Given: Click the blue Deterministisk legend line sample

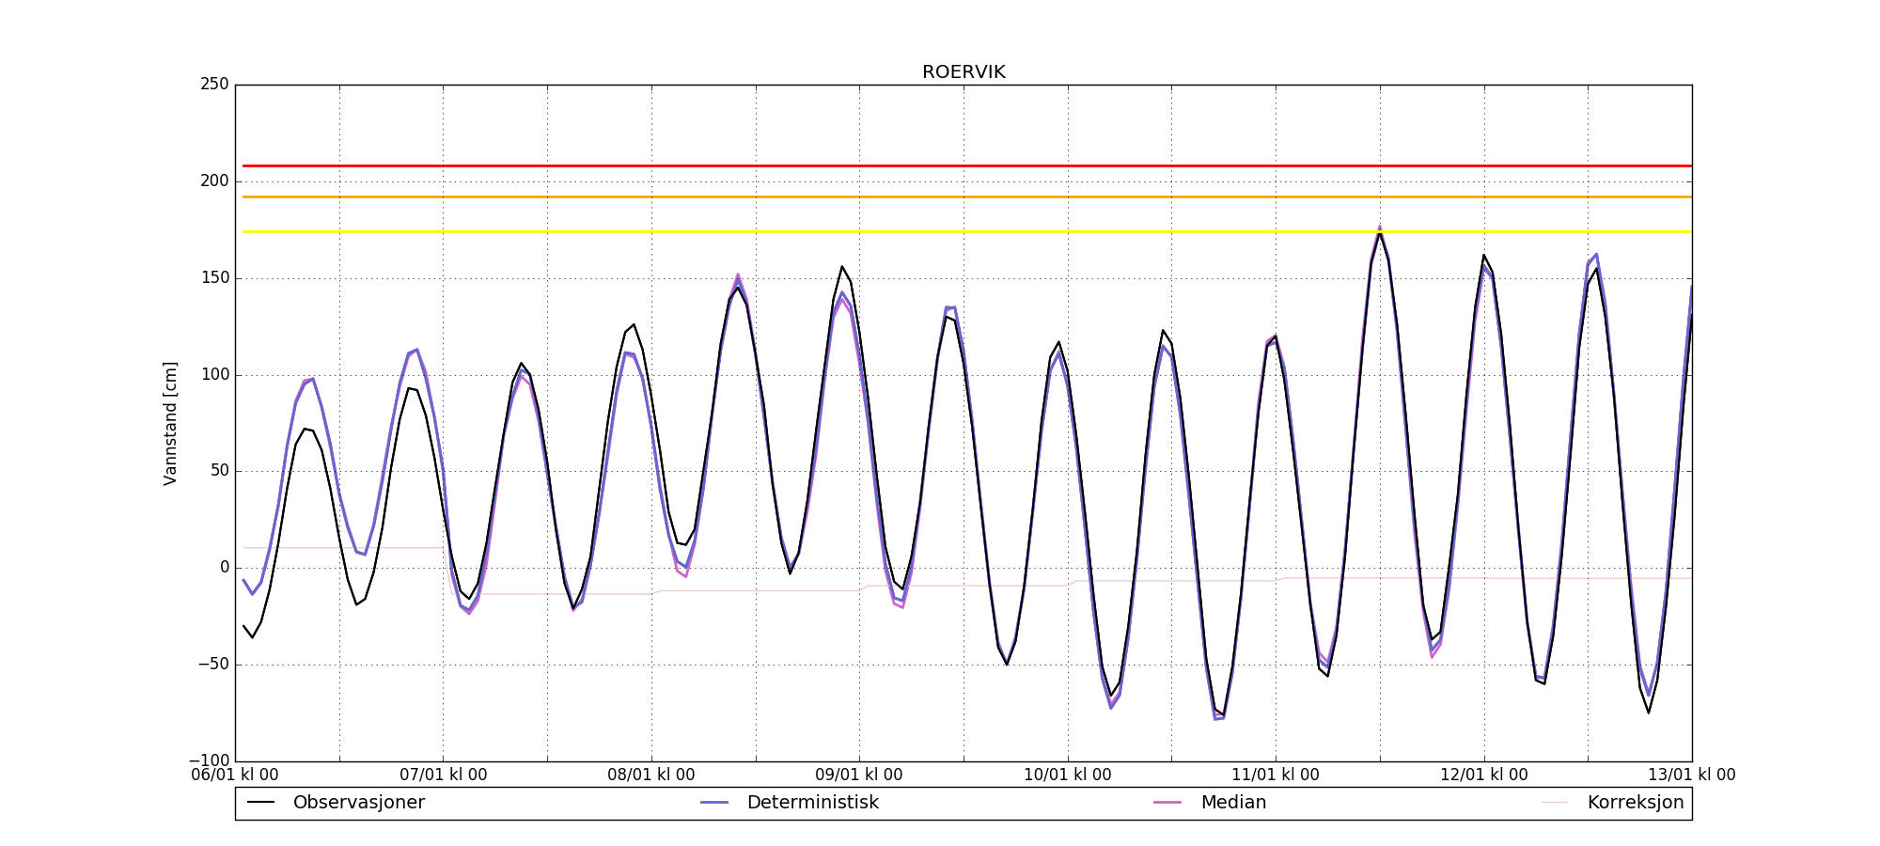Looking at the screenshot, I should pyautogui.click(x=714, y=803).
